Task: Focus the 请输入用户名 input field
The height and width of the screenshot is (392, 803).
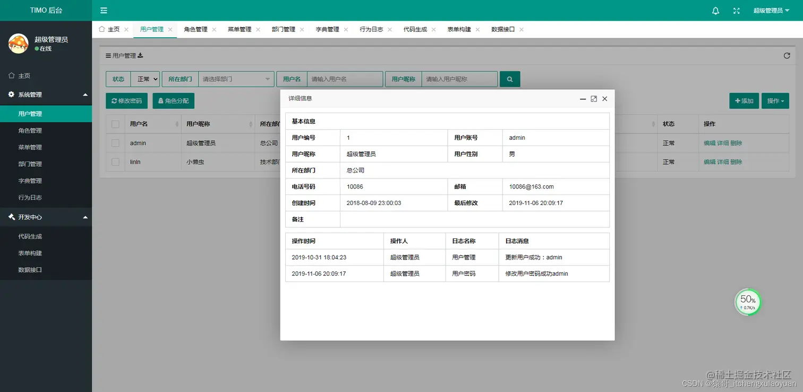Action: pos(345,79)
